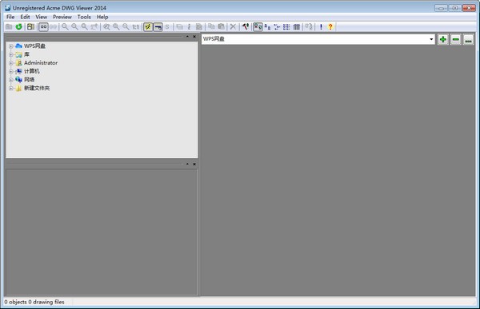This screenshot has height=309, width=480.
Task: Collapse the folder tree panel with the up arrow
Action: tap(187, 37)
